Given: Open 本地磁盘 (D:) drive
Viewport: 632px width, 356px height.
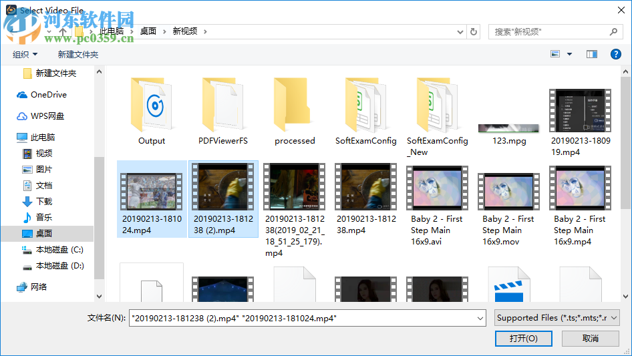Looking at the screenshot, I should 52,266.
